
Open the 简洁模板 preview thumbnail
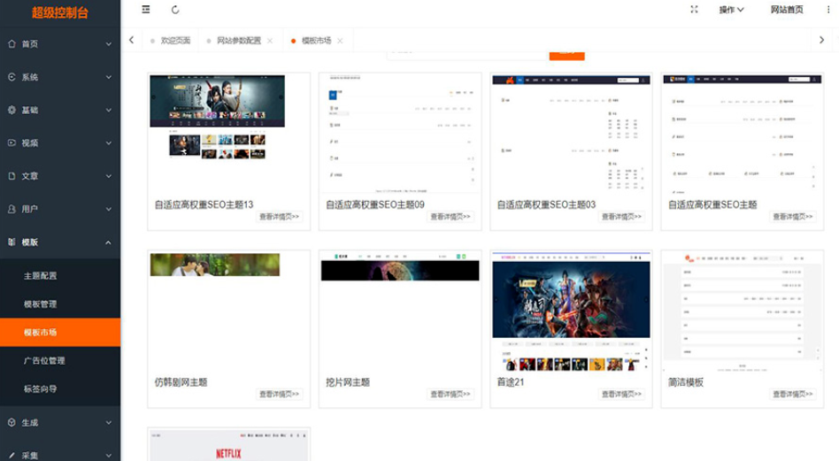(x=743, y=311)
